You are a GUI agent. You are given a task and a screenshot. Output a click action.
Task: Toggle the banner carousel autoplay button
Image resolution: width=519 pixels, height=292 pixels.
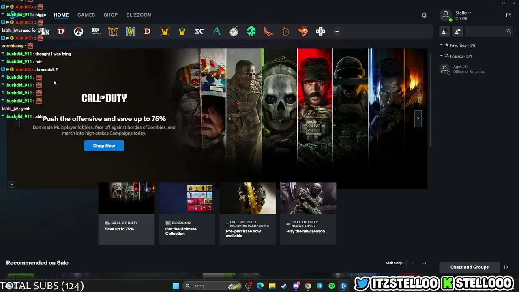pyautogui.click(x=11, y=185)
